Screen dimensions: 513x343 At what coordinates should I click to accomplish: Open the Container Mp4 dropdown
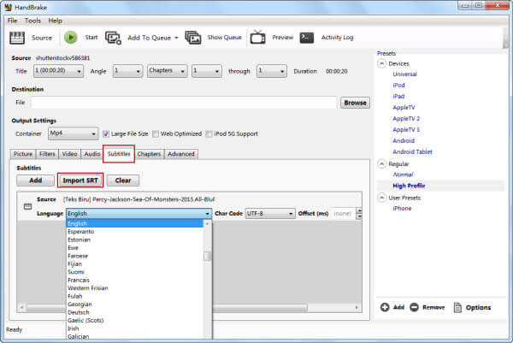pos(73,133)
